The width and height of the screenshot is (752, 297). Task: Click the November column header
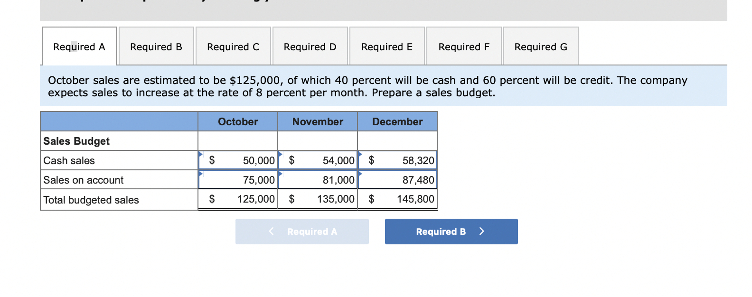[x=318, y=121]
